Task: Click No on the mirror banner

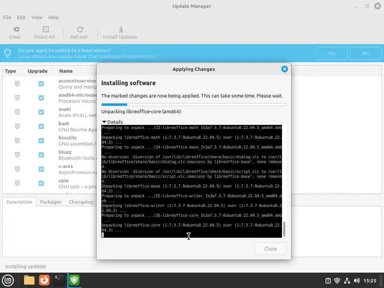Action: tap(365, 53)
